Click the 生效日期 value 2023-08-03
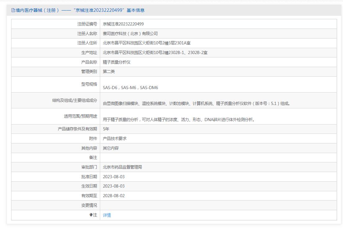The height and width of the screenshot is (231, 343). (114, 186)
